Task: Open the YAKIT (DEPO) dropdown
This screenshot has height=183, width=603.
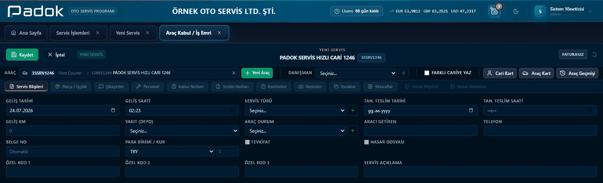Action: [182, 131]
